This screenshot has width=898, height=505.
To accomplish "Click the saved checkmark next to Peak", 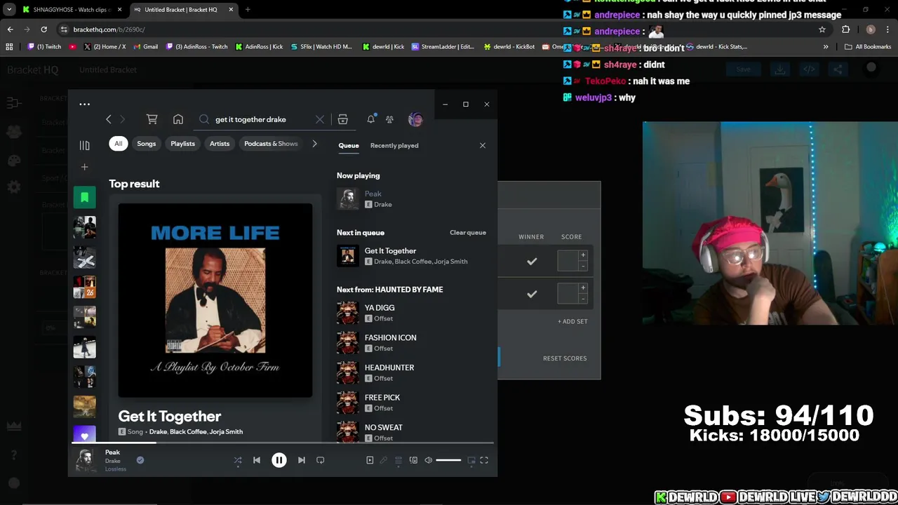I will pos(140,460).
